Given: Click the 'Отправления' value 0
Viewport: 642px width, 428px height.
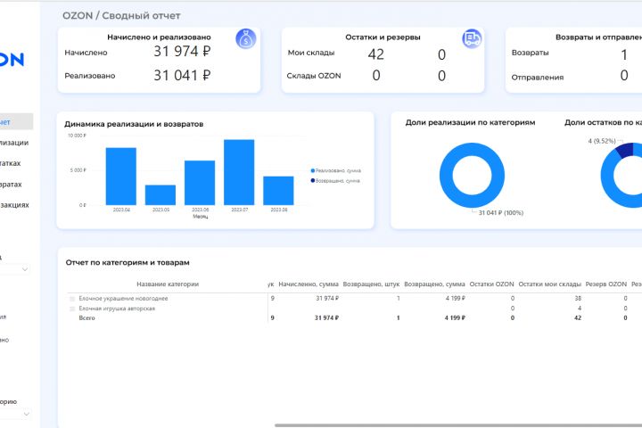Looking at the screenshot, I should point(624,75).
